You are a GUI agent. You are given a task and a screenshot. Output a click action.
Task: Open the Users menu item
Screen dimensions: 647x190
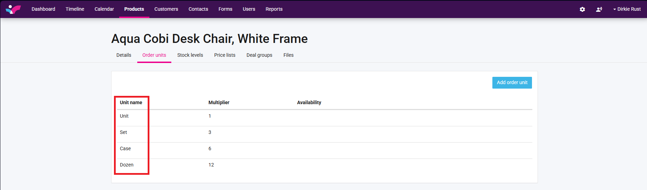(x=249, y=9)
